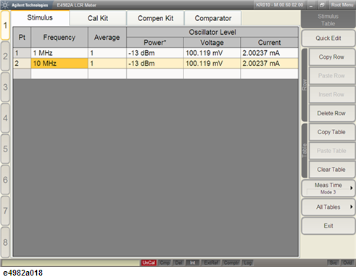Select the 2.00237 mA current cell in row 2

269,64
